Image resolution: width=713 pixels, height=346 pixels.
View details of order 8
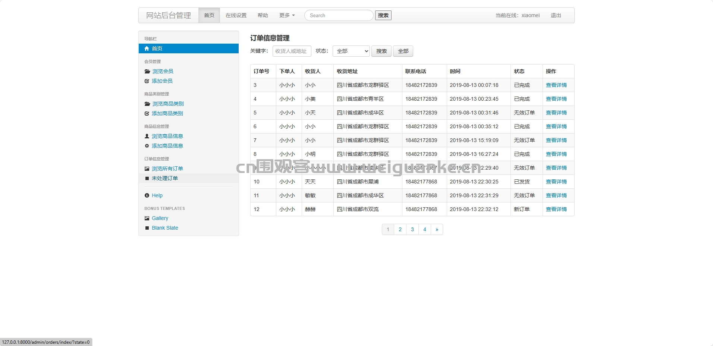[556, 154]
